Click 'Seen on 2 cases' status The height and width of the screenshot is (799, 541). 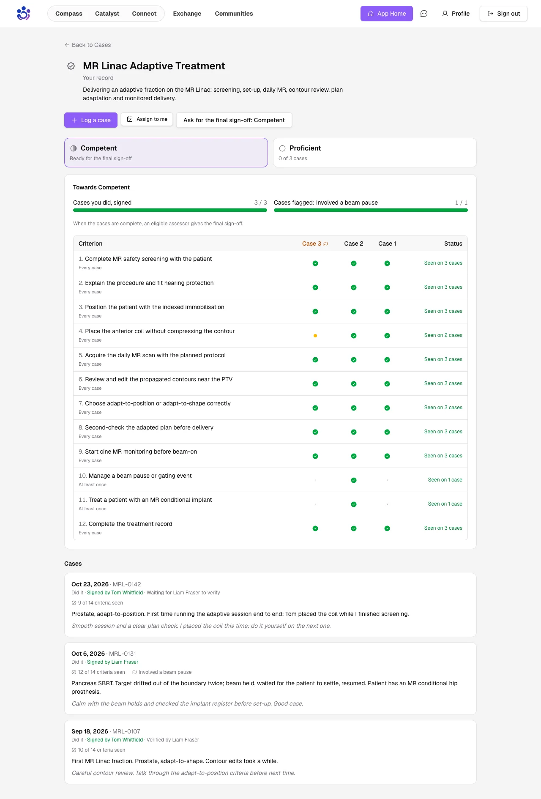(443, 335)
